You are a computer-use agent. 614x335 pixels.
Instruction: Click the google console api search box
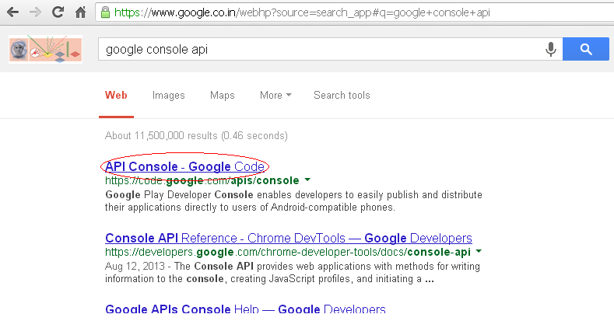tap(321, 49)
